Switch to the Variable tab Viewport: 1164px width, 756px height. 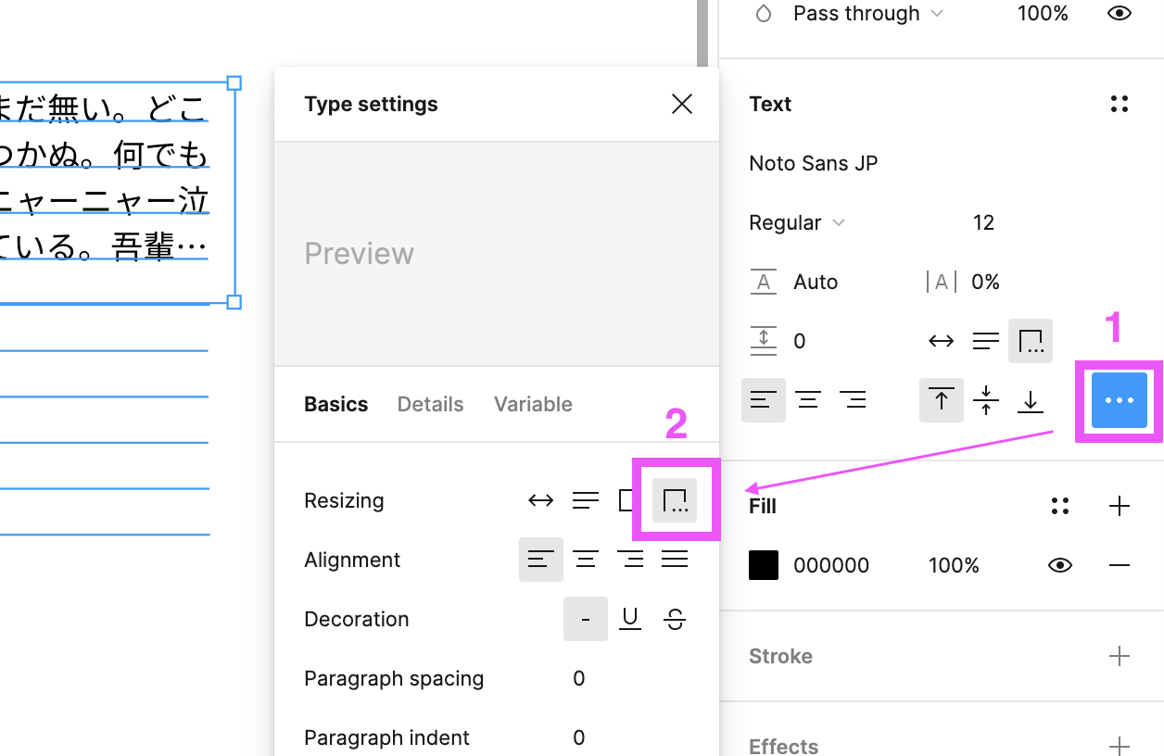tap(533, 404)
